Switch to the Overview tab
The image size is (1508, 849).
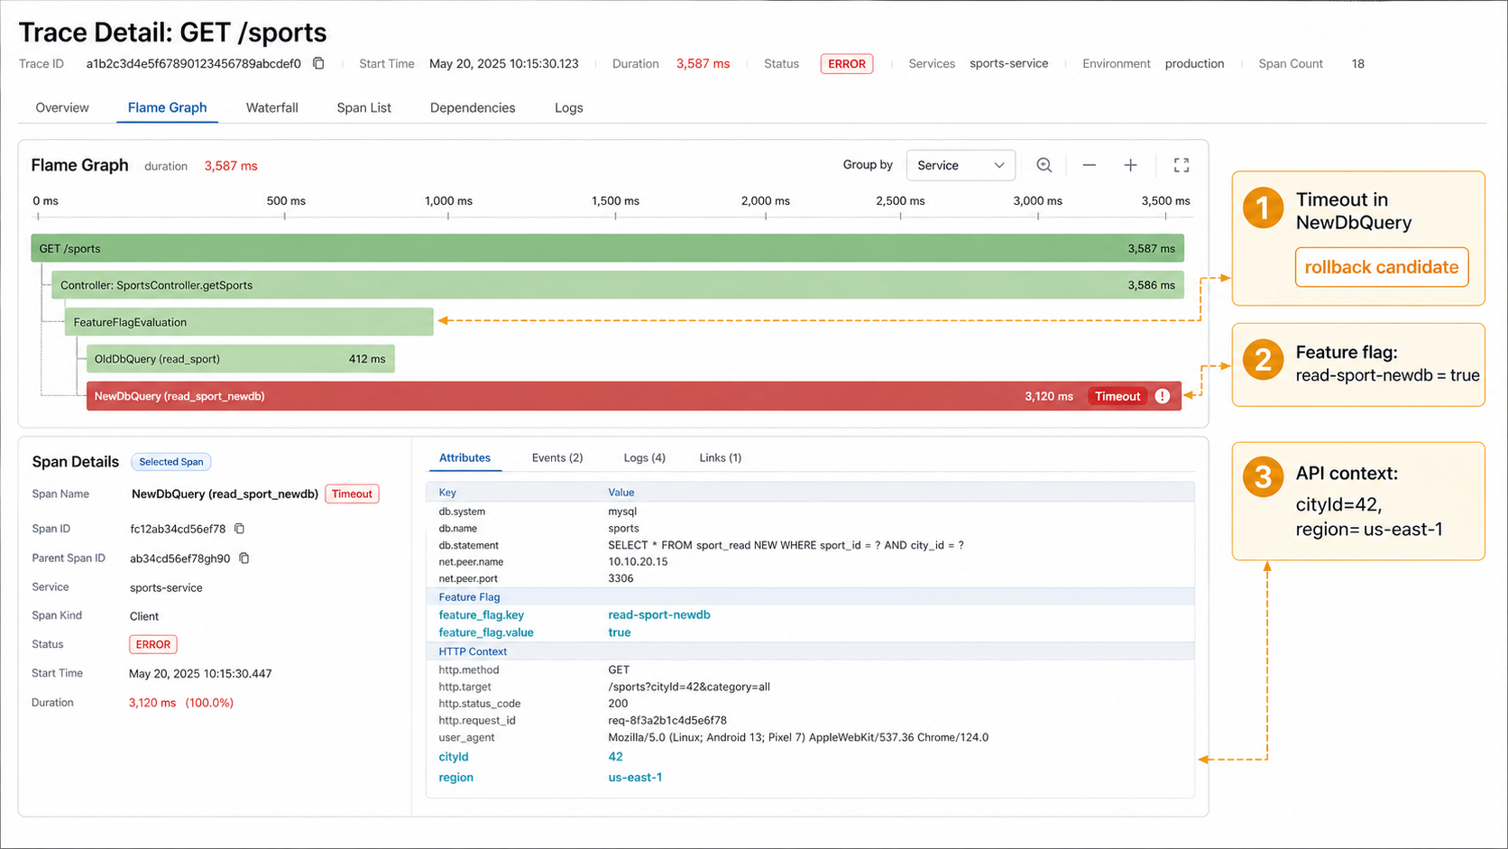coord(62,107)
